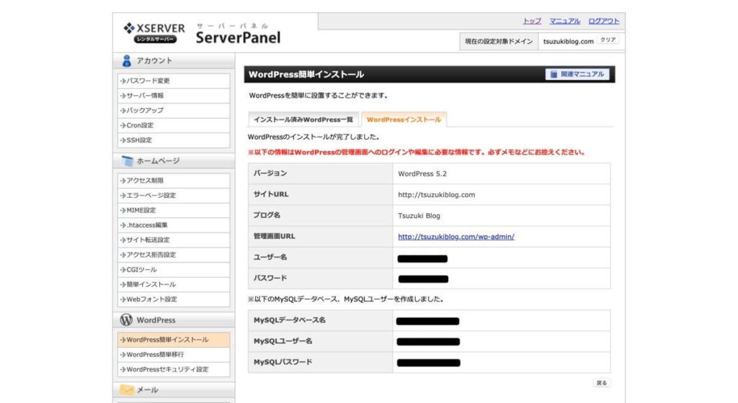Click the tsuzukiblog.com current domain text
The image size is (738, 403).
[x=568, y=41]
